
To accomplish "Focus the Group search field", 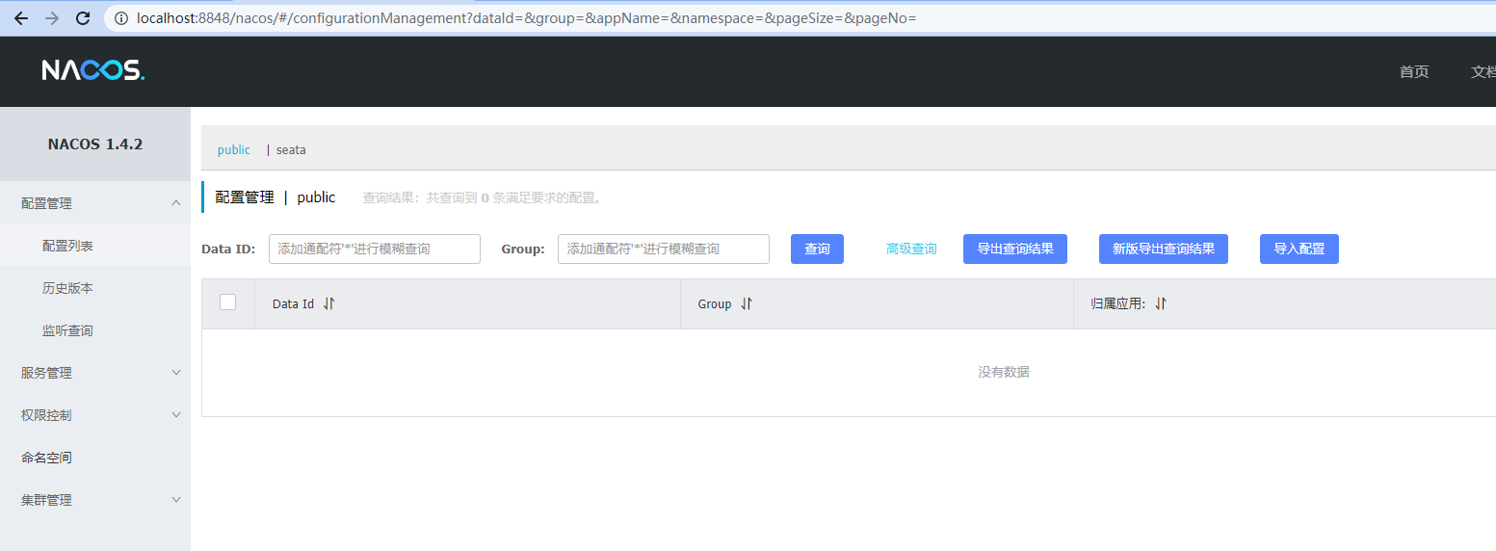I will coord(664,249).
